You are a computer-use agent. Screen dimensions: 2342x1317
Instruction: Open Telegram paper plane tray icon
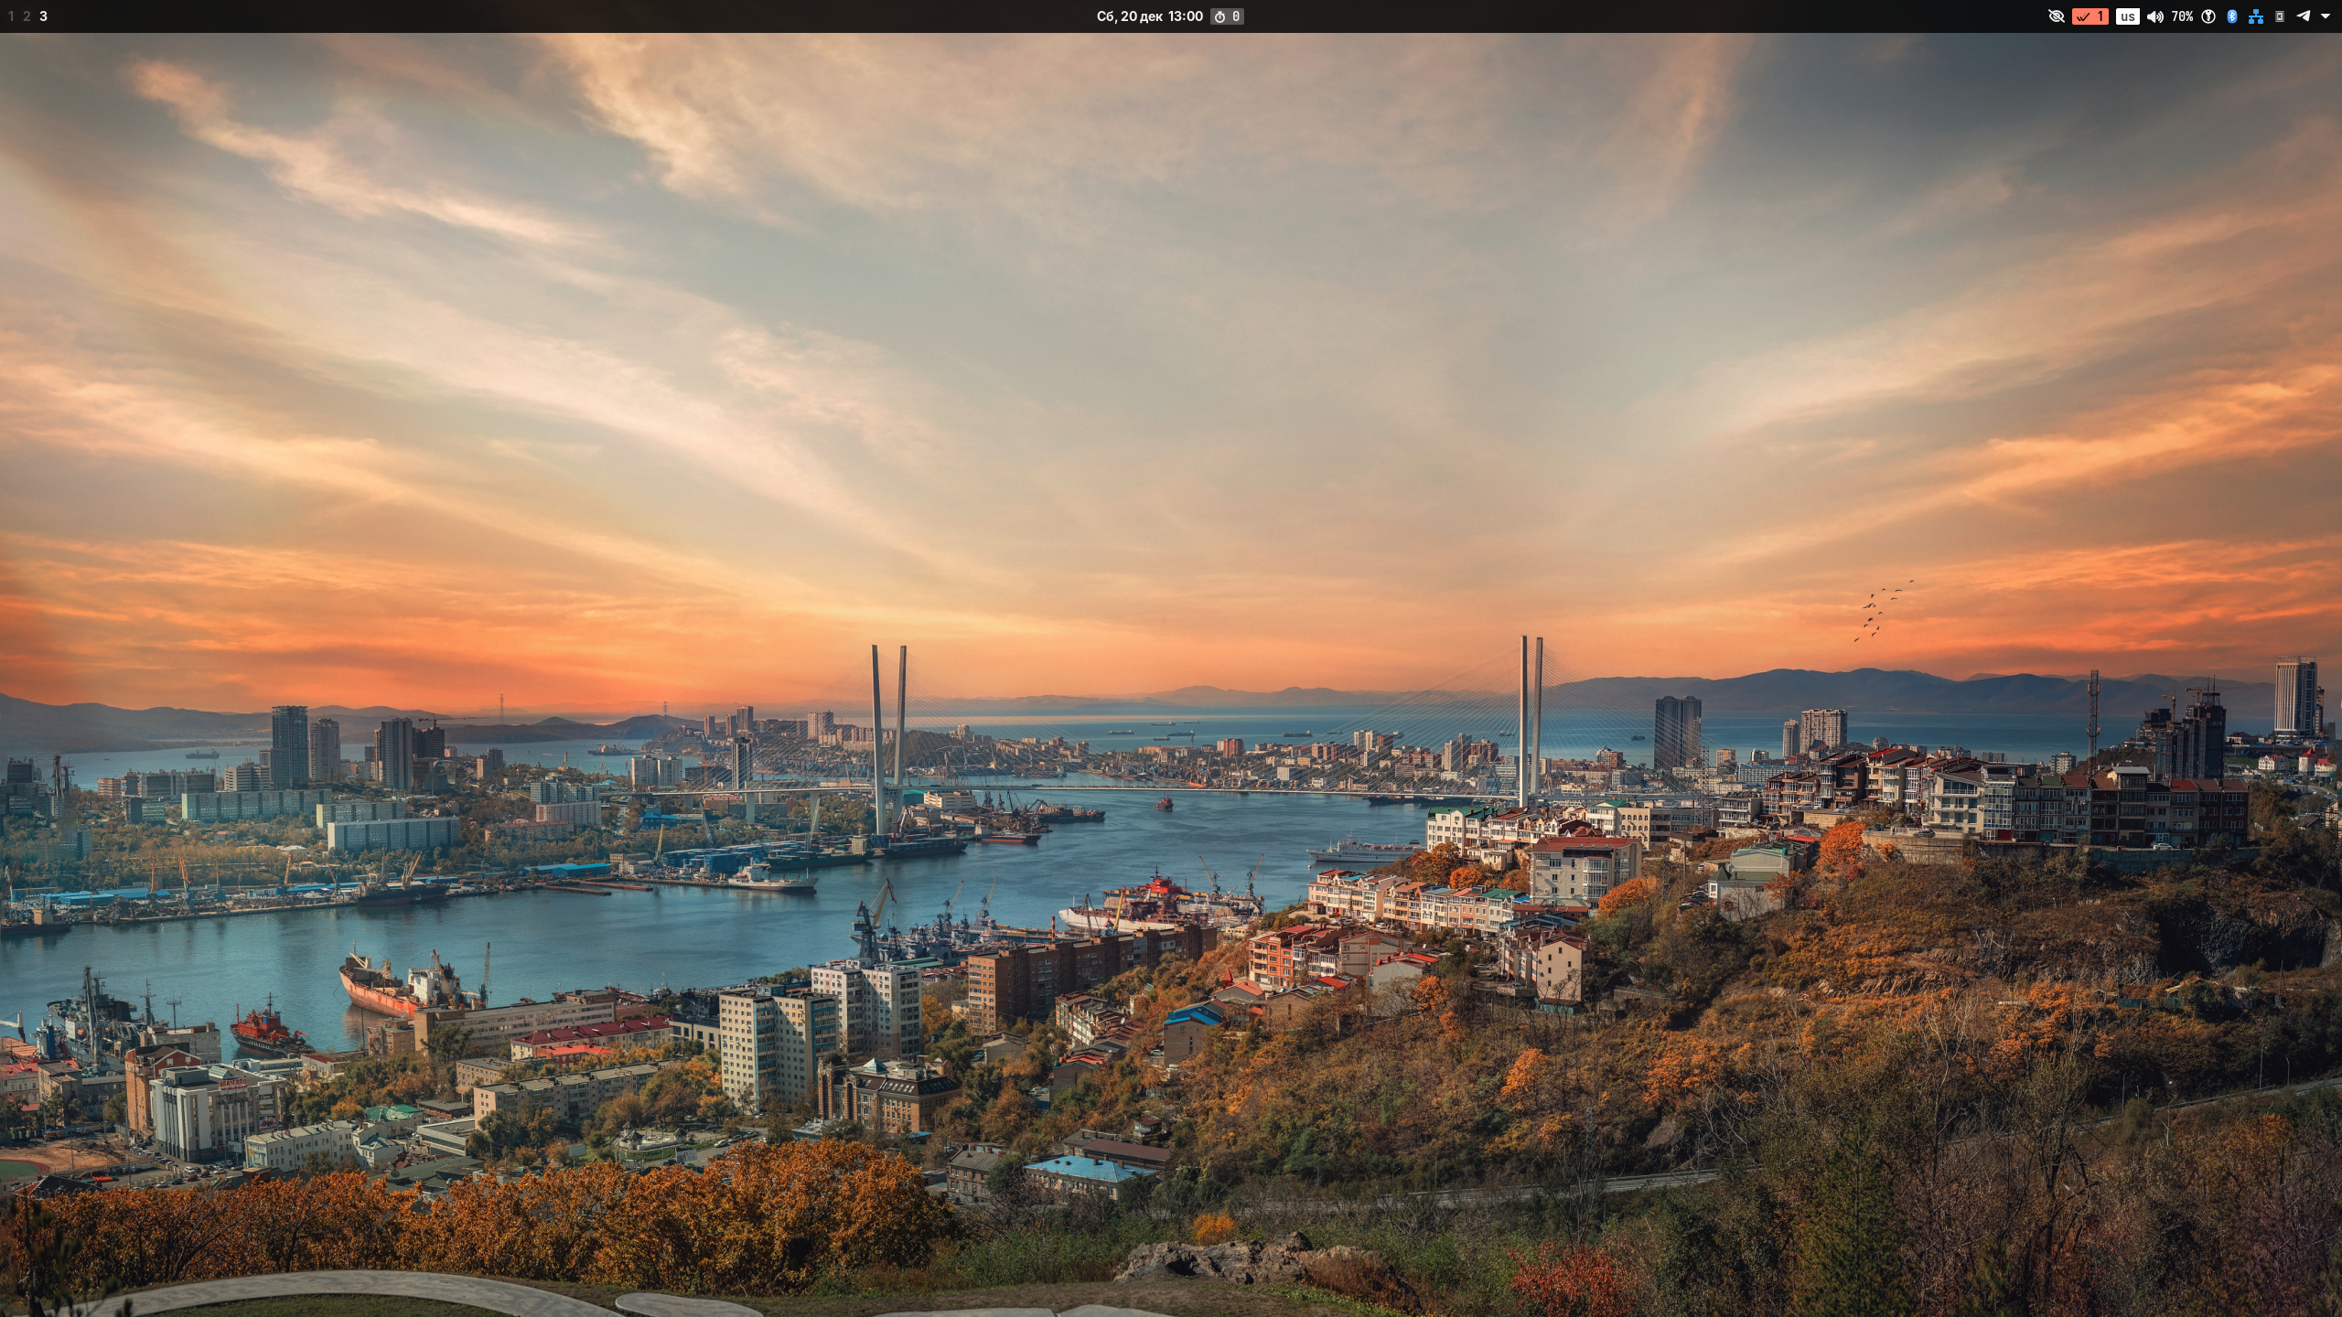(x=2303, y=16)
